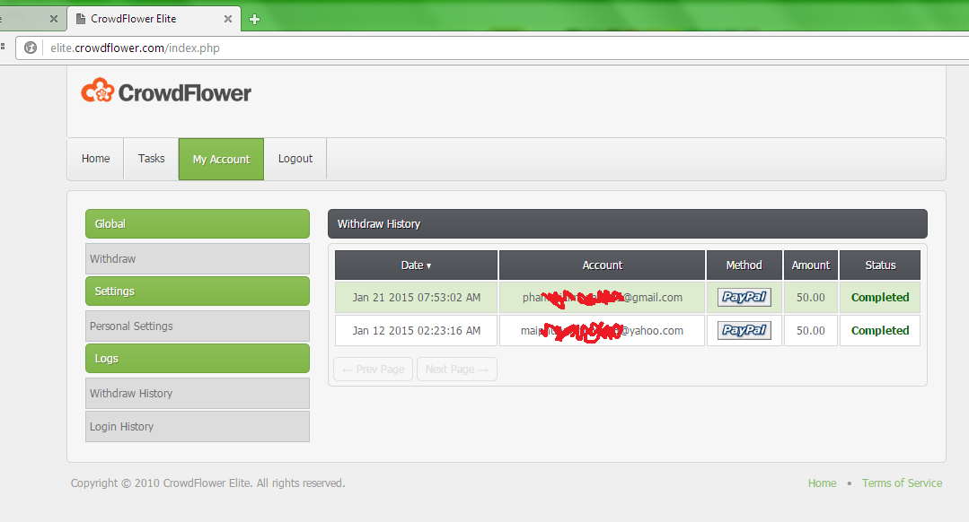The image size is (969, 522).
Task: Click Completed status in Jan 12 row
Action: (x=880, y=331)
